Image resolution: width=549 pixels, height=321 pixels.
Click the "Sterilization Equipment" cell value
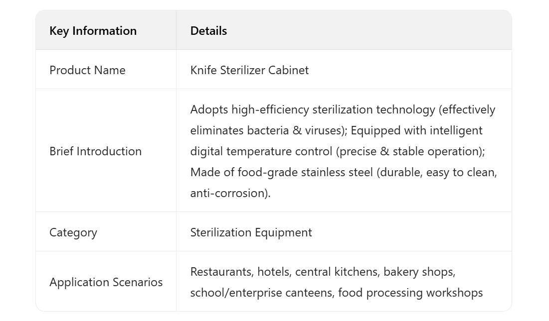(x=251, y=232)
